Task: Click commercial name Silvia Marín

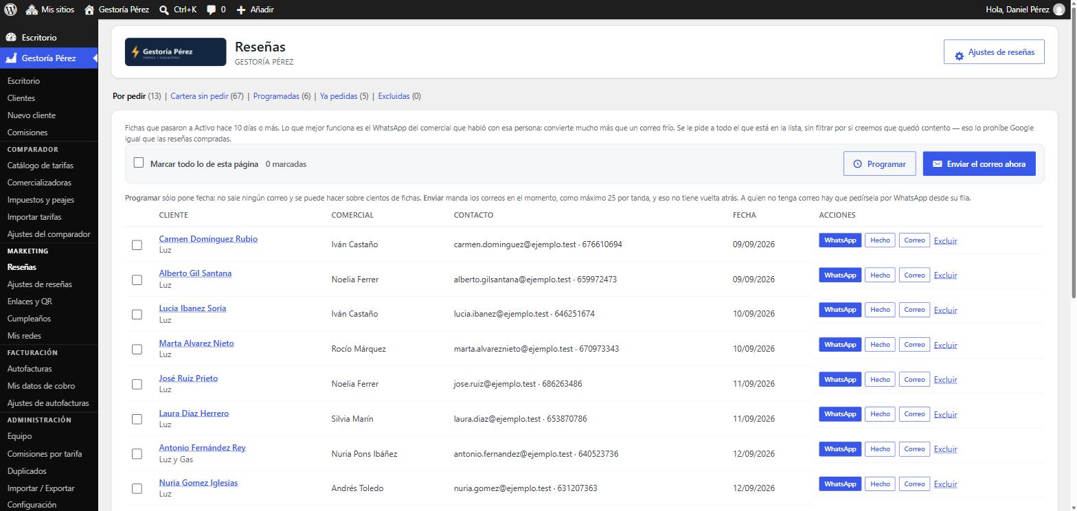Action: tap(352, 419)
